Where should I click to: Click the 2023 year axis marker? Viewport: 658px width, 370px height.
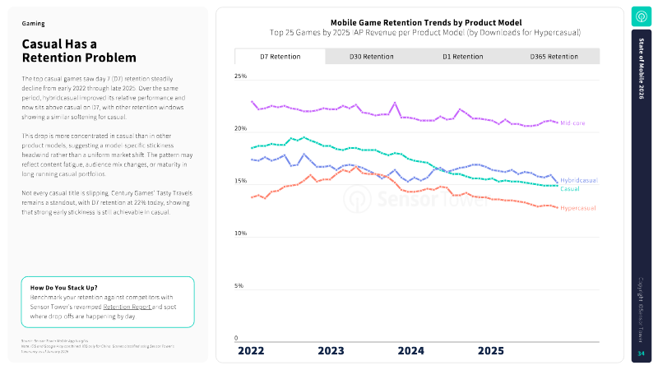[x=331, y=351]
